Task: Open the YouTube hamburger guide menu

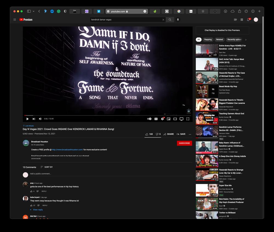Action: point(15,19)
